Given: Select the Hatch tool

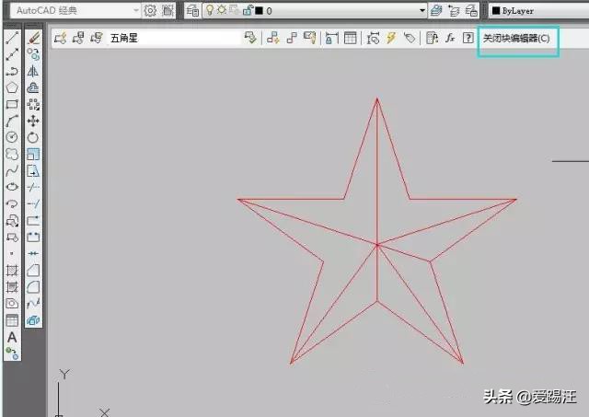Looking at the screenshot, I should pyautogui.click(x=12, y=270).
